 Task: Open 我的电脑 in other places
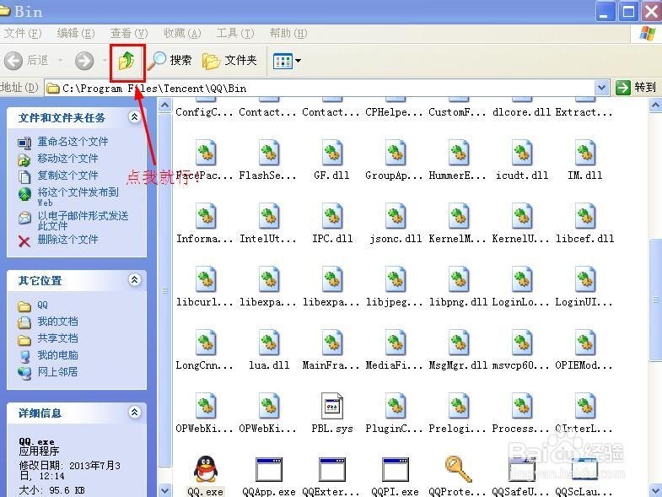[x=57, y=355]
